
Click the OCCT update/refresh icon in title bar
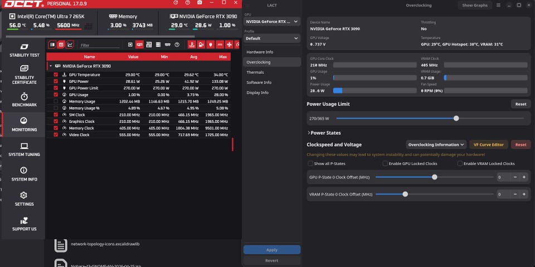[x=176, y=2]
